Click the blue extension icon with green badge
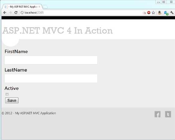 pos(166,13)
